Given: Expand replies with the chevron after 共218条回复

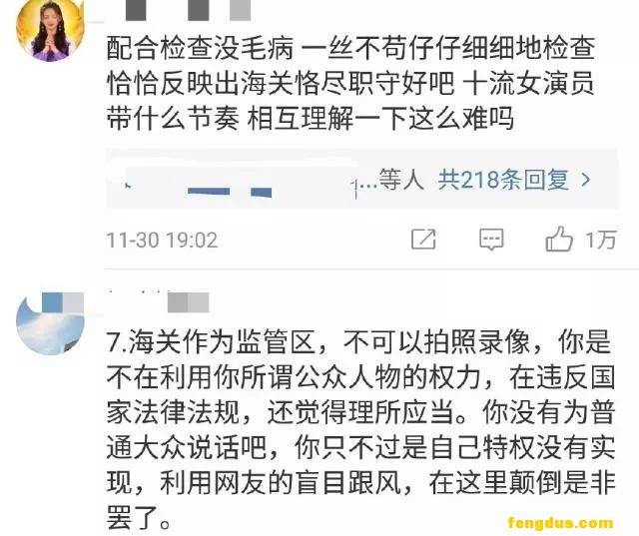Looking at the screenshot, I should [x=586, y=180].
